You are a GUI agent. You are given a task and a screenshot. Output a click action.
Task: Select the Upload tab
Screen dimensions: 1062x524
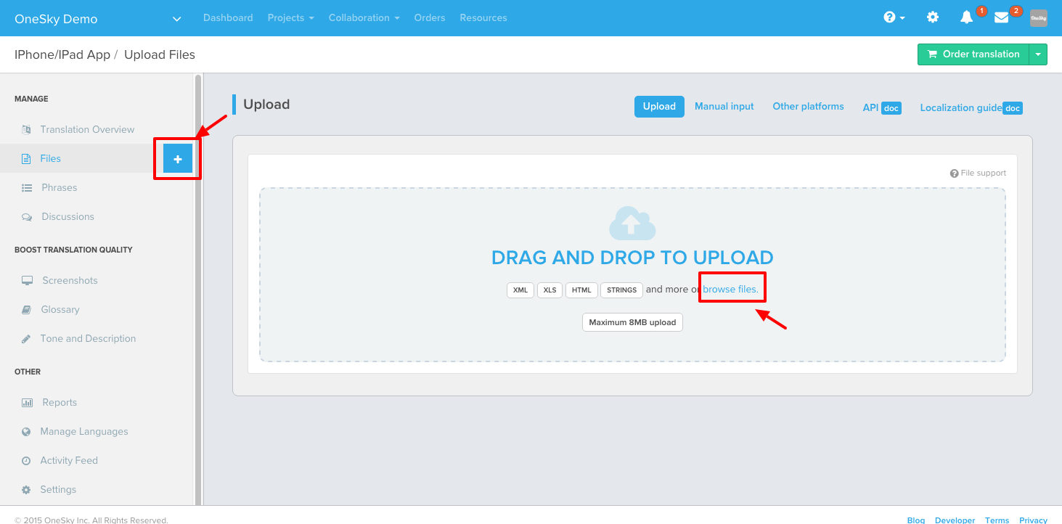[659, 106]
